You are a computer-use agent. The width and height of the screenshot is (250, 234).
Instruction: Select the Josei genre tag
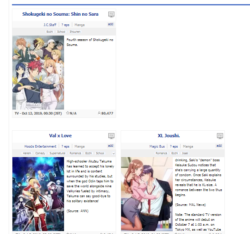point(185,153)
